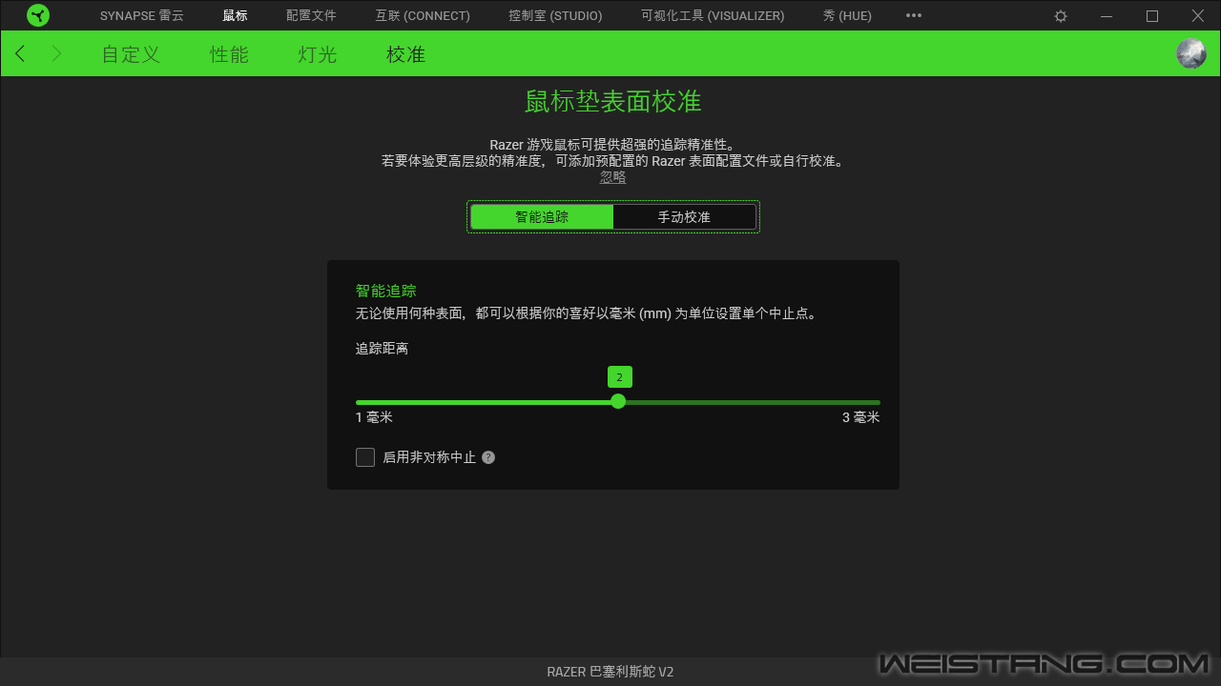Maximize the Synapse window
Image resolution: width=1221 pixels, height=686 pixels.
point(1152,16)
